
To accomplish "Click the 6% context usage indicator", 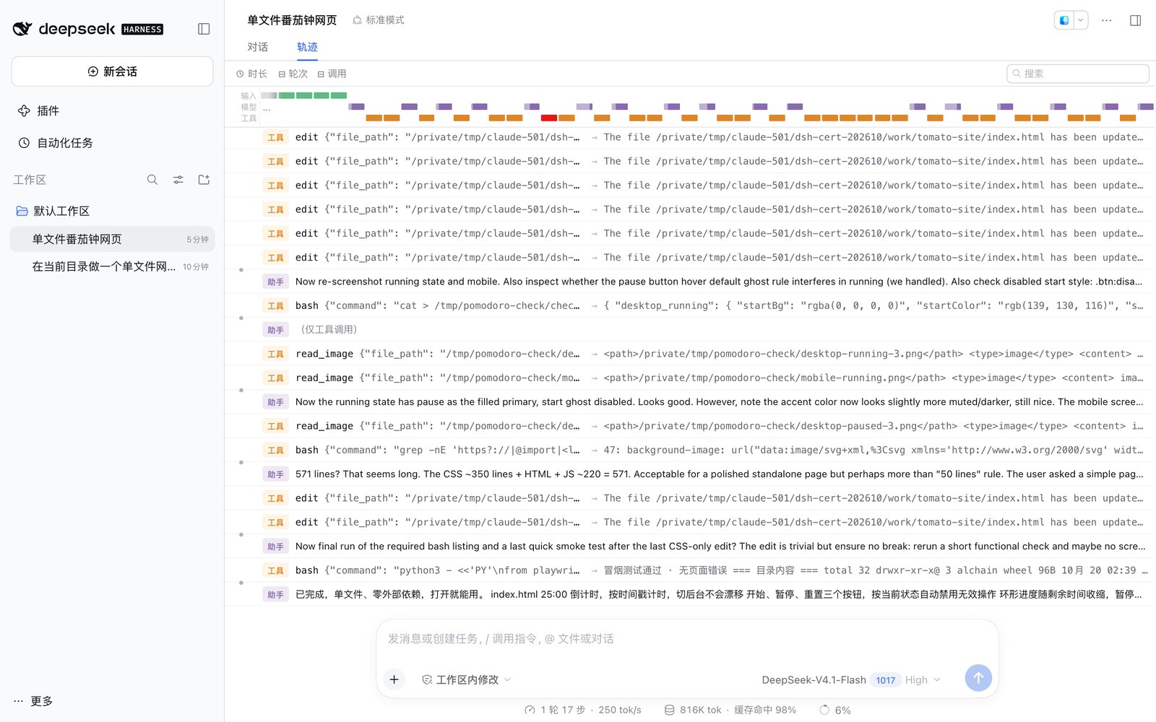I will tap(835, 710).
